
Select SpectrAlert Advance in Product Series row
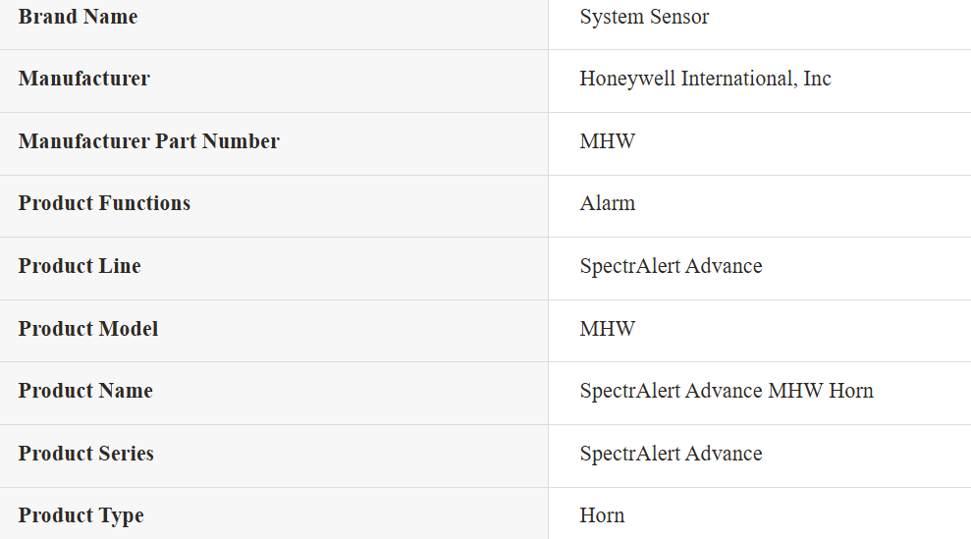pyautogui.click(x=671, y=455)
